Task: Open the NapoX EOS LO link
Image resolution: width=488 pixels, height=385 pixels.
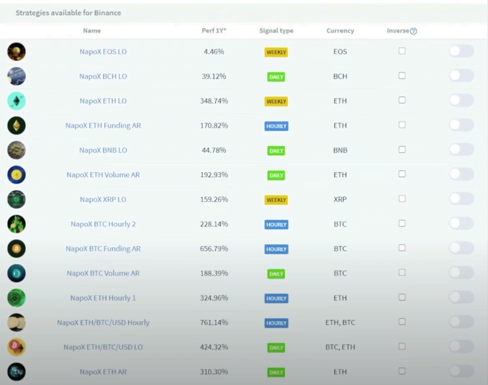Action: tap(103, 51)
